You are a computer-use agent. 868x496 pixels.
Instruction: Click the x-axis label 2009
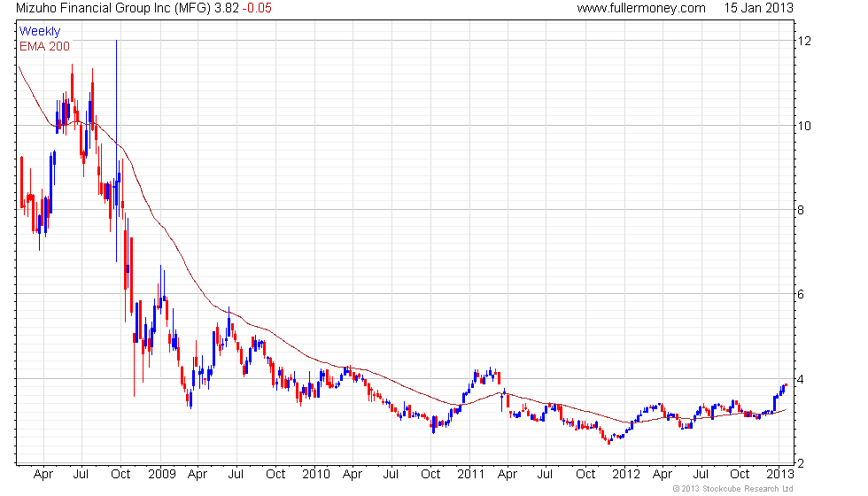click(161, 474)
